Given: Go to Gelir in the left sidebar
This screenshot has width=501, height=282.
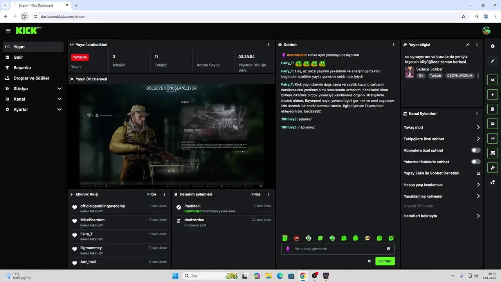Looking at the screenshot, I should 33,57.
